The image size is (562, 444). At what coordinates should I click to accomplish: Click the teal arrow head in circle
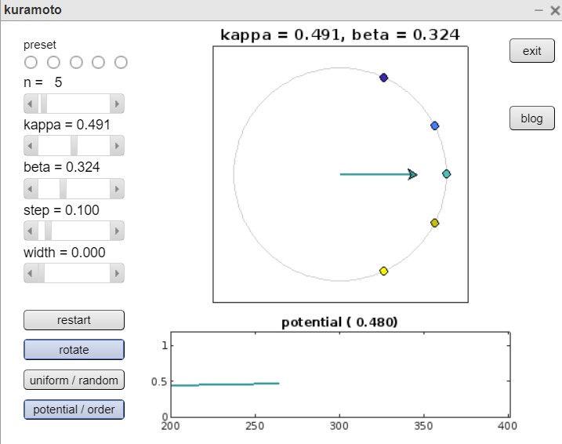(x=413, y=174)
